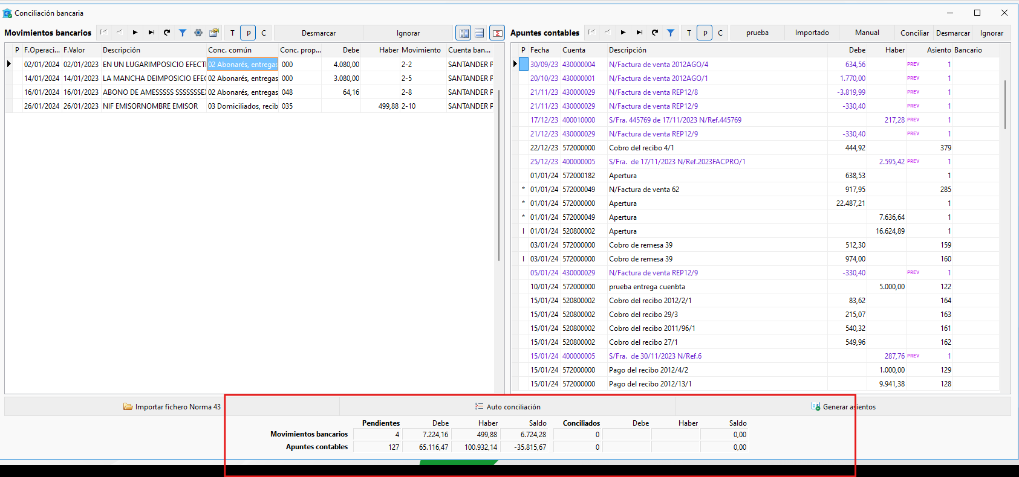Viewport: 1019px width, 477px height.
Task: Select the Importado option in Apuntes contables
Action: tap(812, 33)
